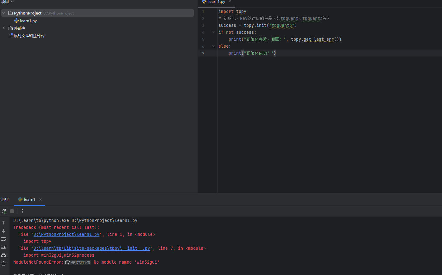The height and width of the screenshot is (275, 442).
Task: Clear console output with trash icon
Action: pyautogui.click(x=3, y=264)
